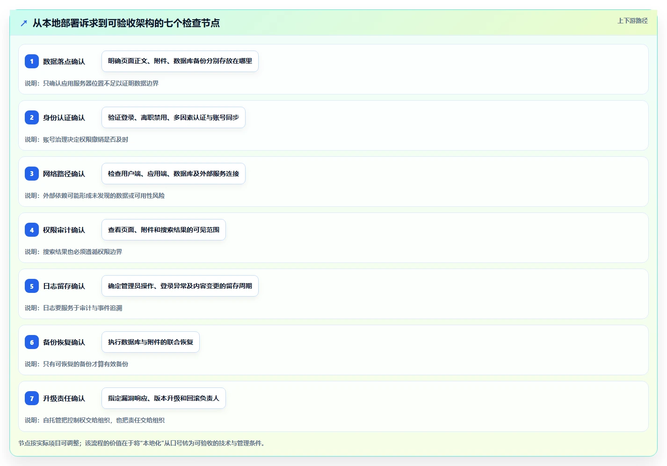Click the chip 查看页面、附件和搜索结果的可见范围
The height and width of the screenshot is (466, 667).
click(164, 230)
